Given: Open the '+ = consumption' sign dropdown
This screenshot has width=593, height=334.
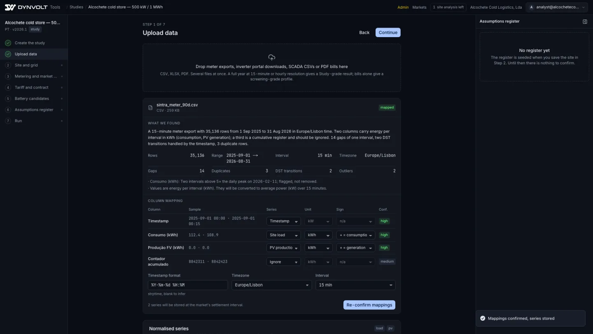Looking at the screenshot, I should tap(356, 235).
